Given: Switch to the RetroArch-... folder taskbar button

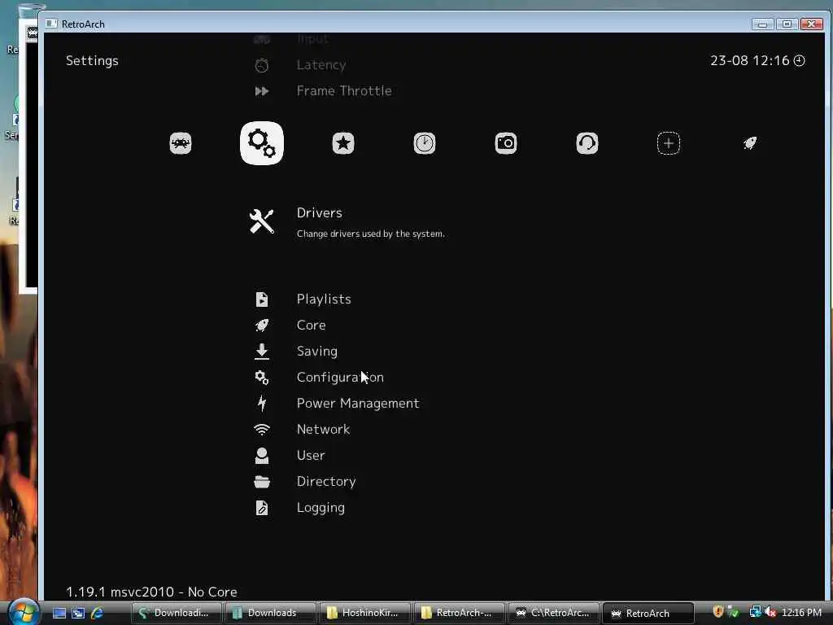Looking at the screenshot, I should point(460,613).
